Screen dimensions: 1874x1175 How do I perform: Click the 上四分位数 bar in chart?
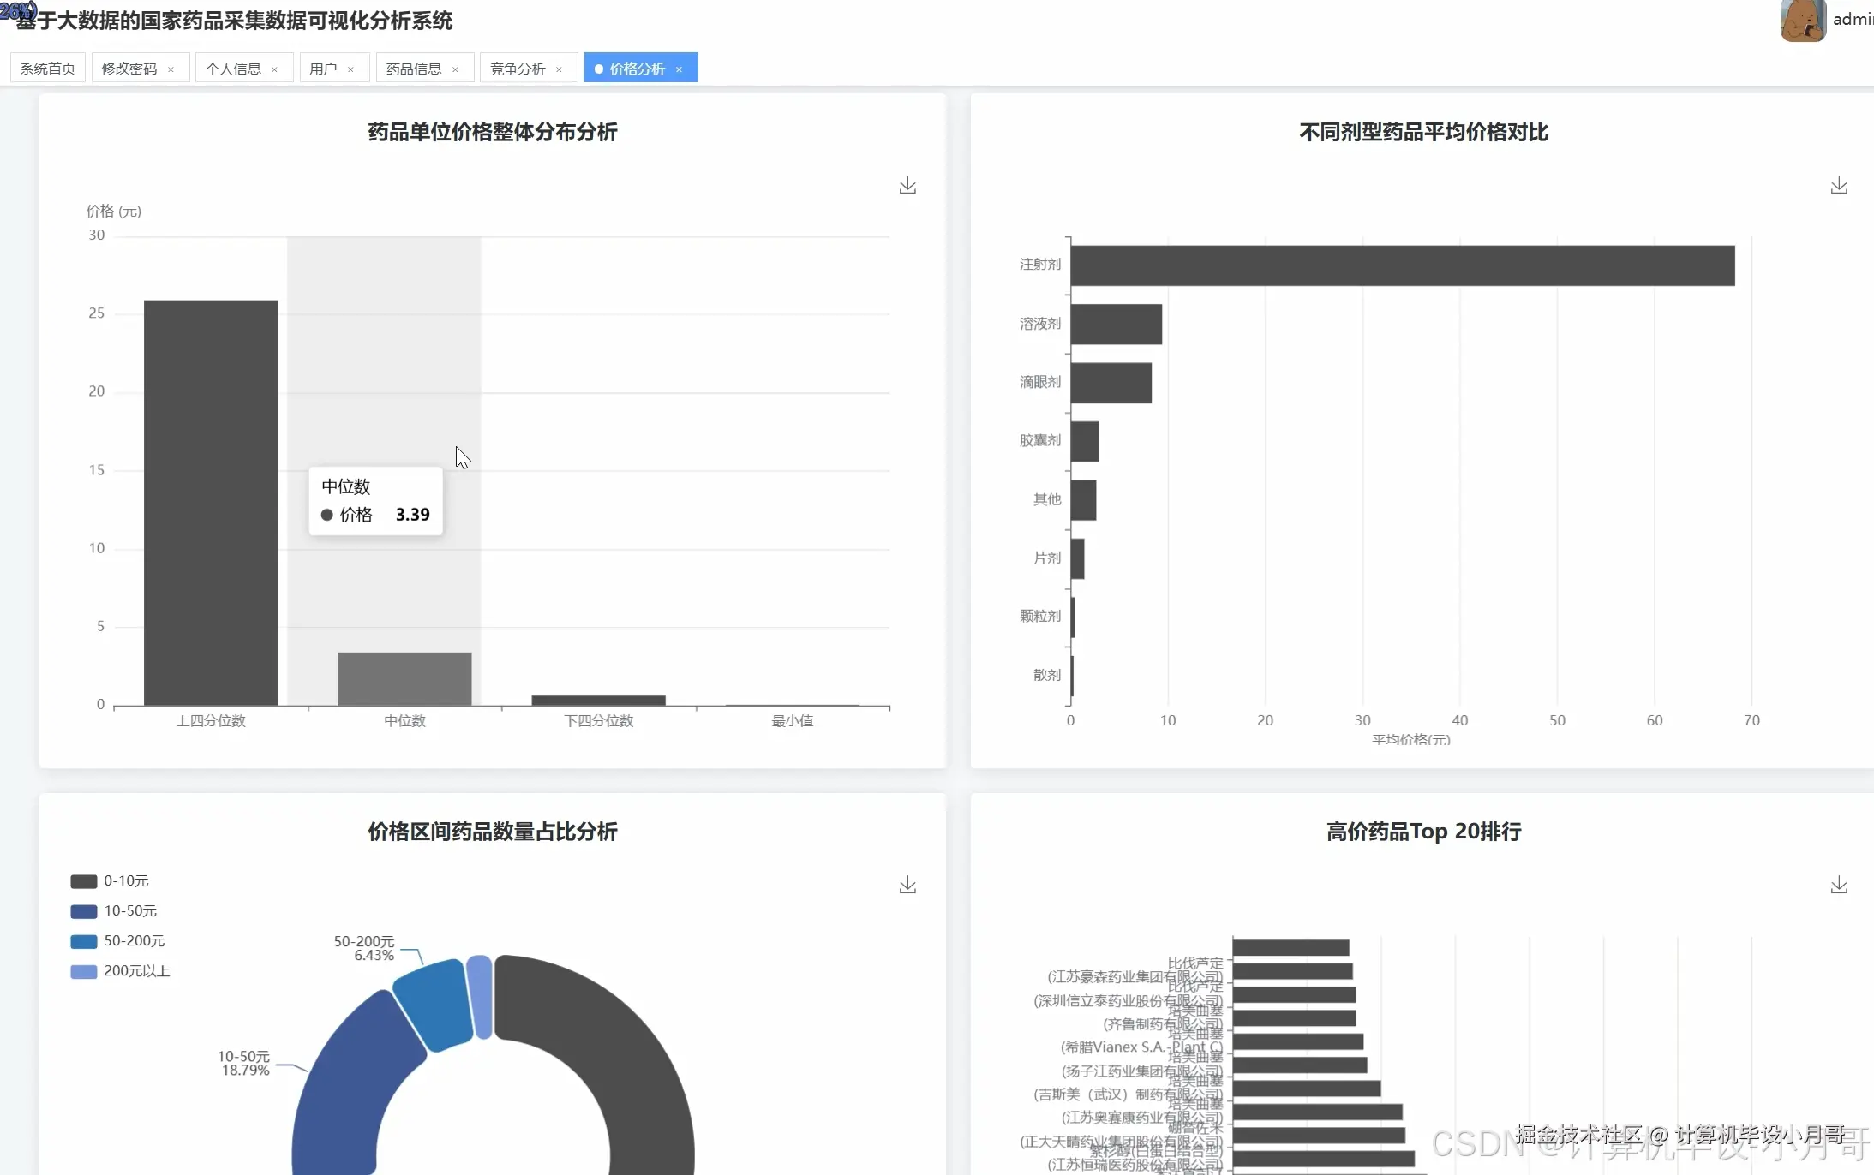click(211, 502)
